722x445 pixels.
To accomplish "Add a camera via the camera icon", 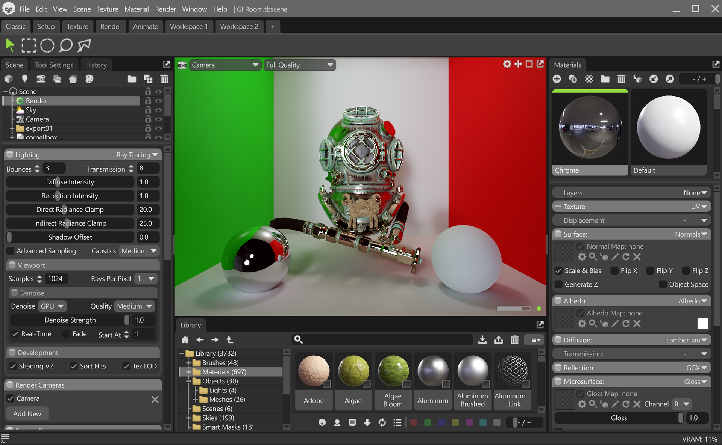I will point(41,79).
